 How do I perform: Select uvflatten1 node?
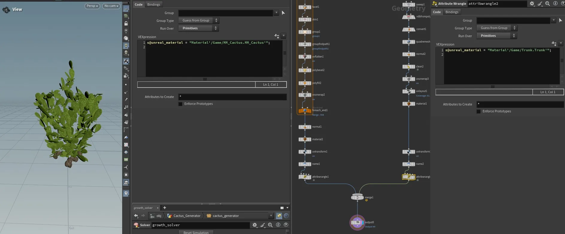(305, 57)
